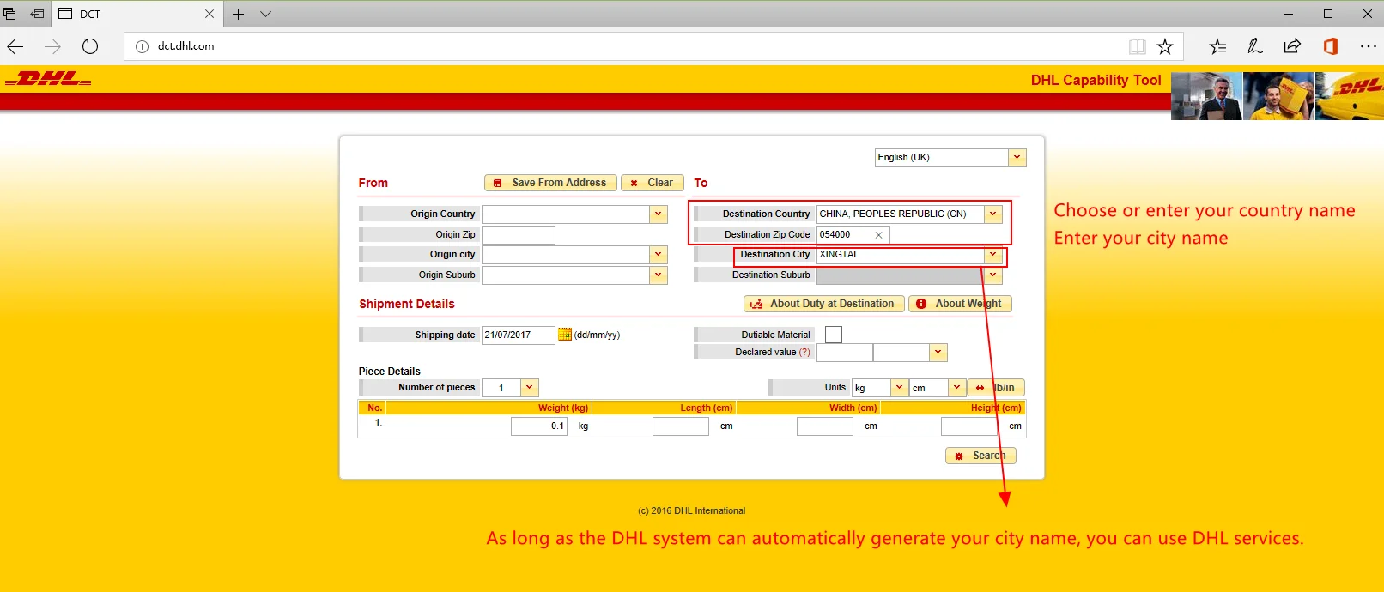Image resolution: width=1384 pixels, height=592 pixels.
Task: Open the Office extension icon
Action: tap(1331, 46)
